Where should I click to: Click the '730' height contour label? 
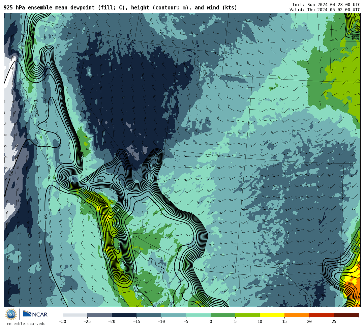pyautogui.click(x=136, y=280)
